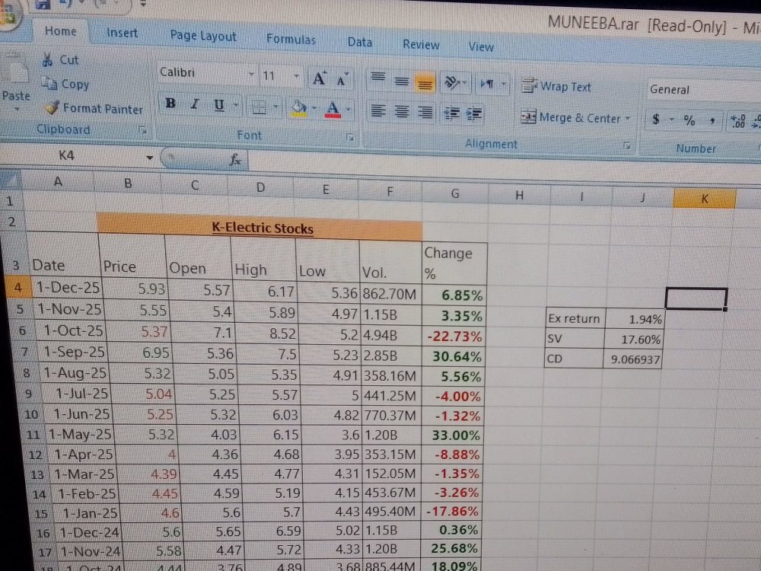Toggle Italic formatting
This screenshot has height=571, width=761.
point(195,104)
